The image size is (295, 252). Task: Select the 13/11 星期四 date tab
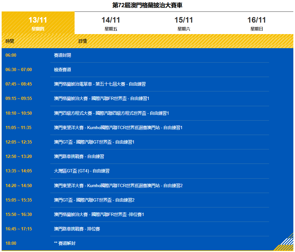tap(38, 23)
